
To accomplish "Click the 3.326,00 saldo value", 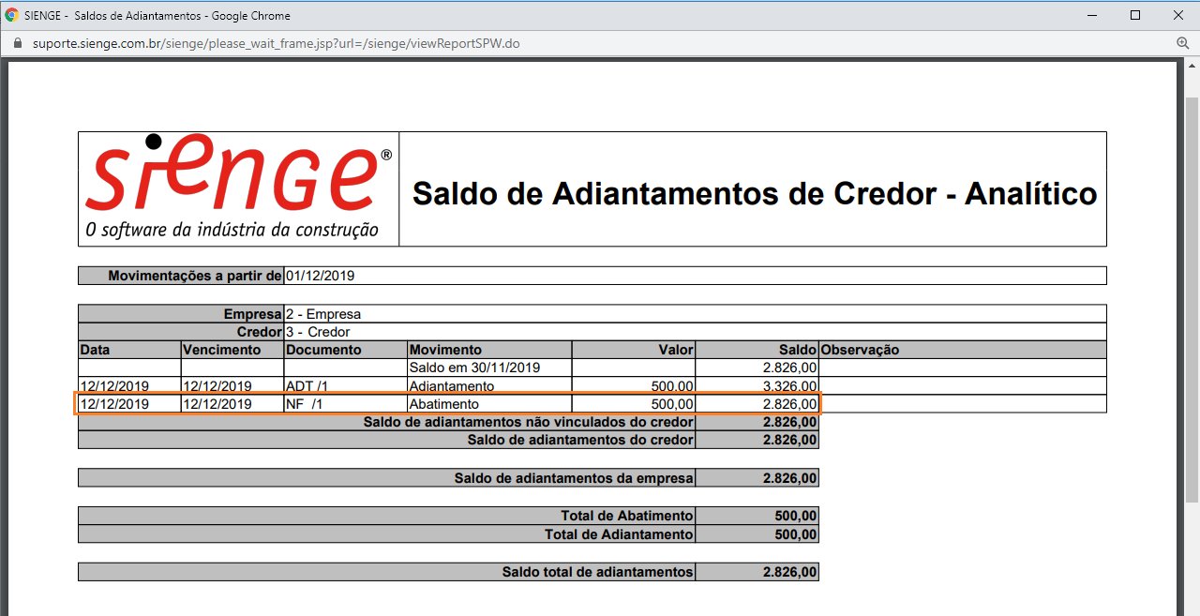I will [789, 386].
